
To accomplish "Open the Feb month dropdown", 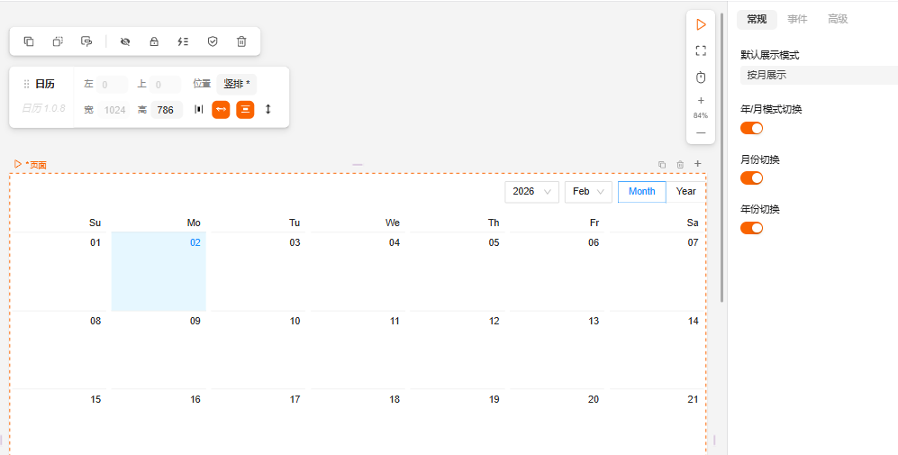I will pyautogui.click(x=588, y=192).
